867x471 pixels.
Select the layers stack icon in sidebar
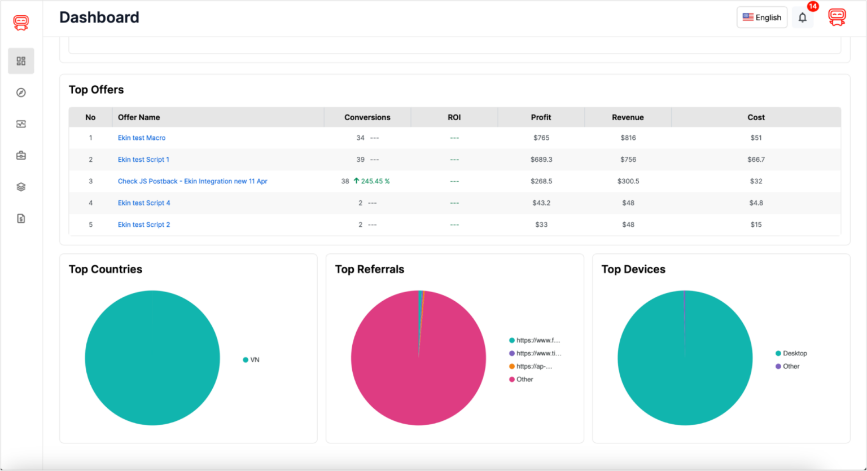coord(21,187)
